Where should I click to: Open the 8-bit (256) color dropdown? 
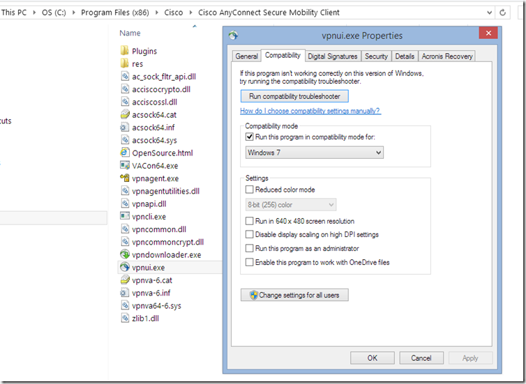point(291,205)
